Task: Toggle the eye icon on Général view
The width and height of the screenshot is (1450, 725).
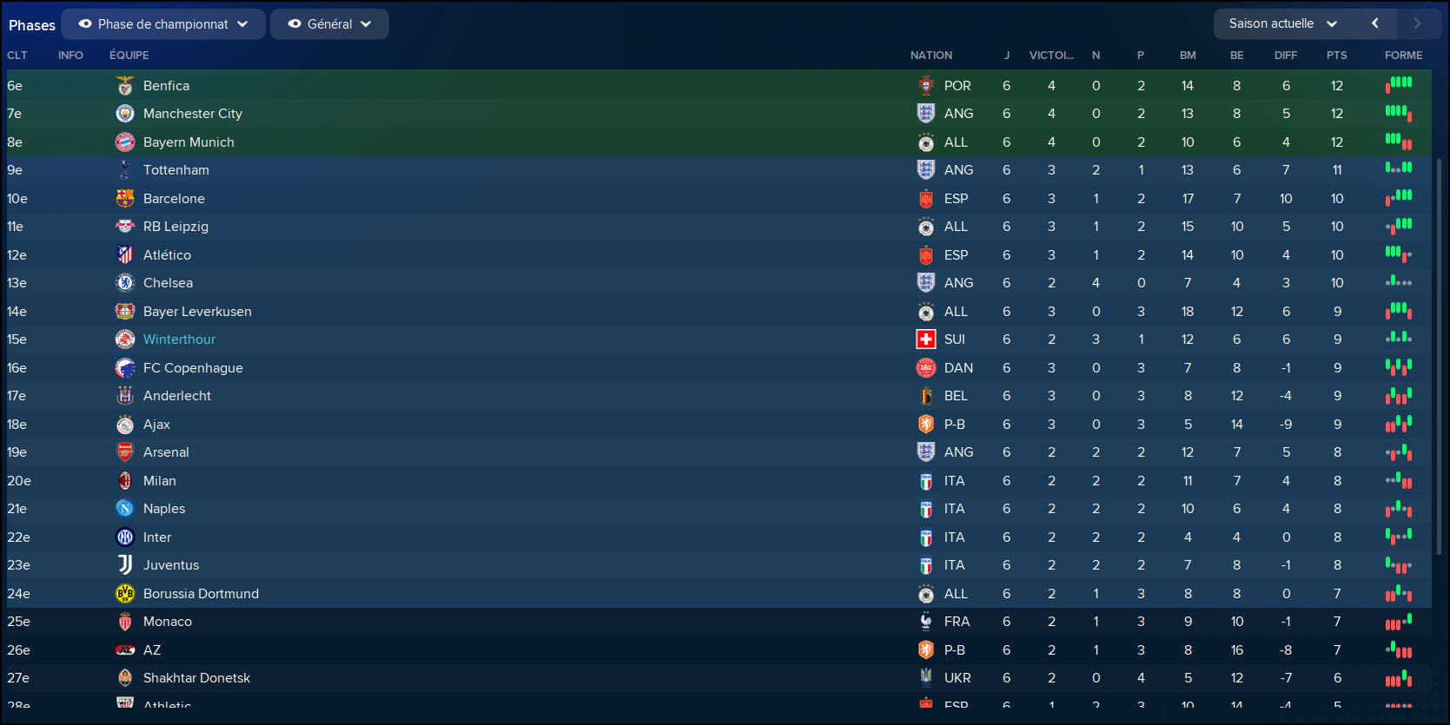Action: pos(295,24)
